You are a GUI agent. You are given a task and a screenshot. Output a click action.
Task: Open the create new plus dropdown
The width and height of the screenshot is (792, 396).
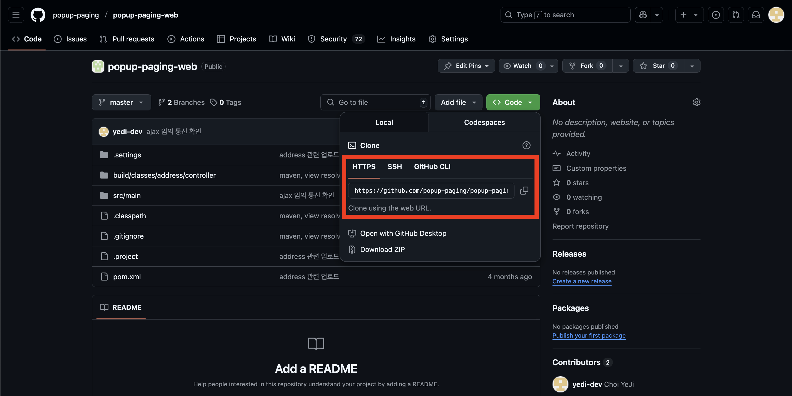point(689,15)
